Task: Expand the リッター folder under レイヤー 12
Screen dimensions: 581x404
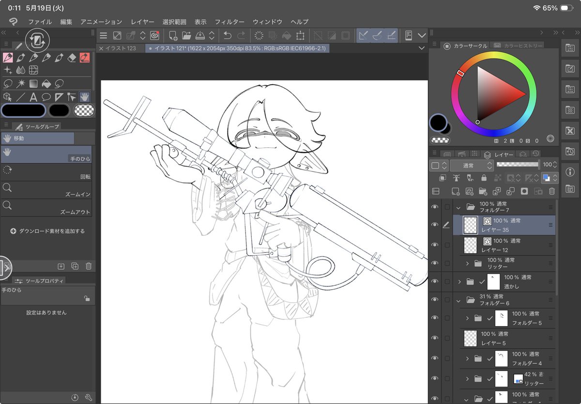Action: click(467, 264)
